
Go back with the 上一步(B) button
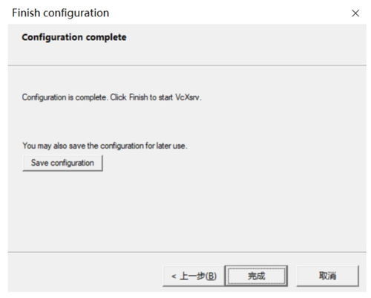click(x=194, y=276)
